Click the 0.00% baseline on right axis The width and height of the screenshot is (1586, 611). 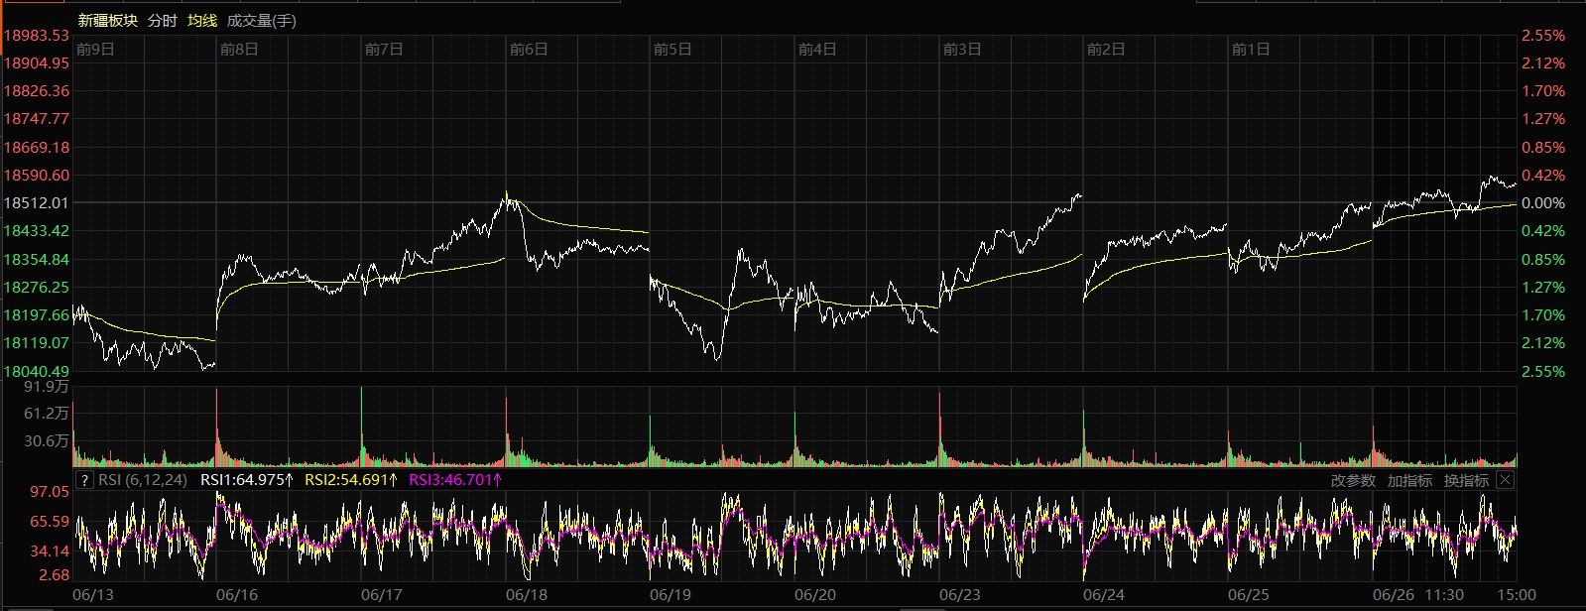[x=1542, y=203]
